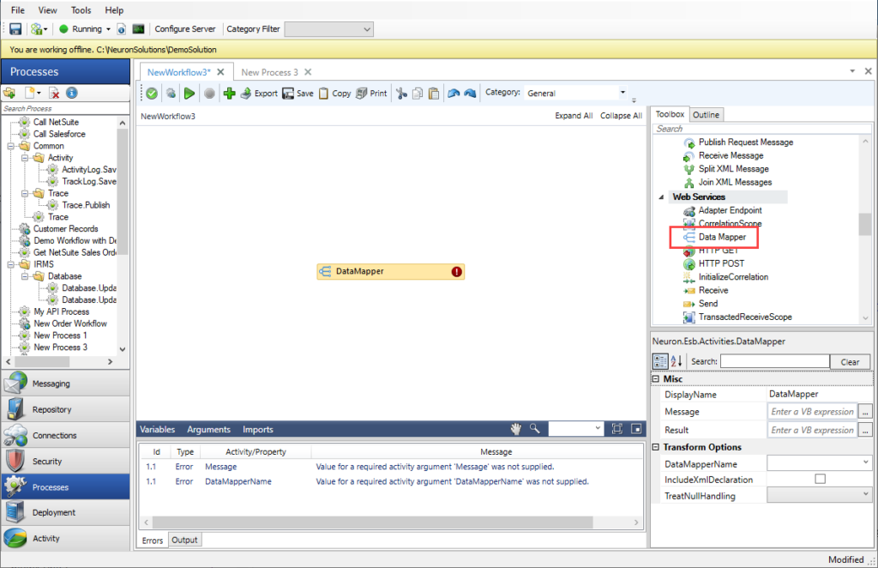Click the magnifier zoom icon in designer bar
The image size is (878, 568).
pos(534,429)
